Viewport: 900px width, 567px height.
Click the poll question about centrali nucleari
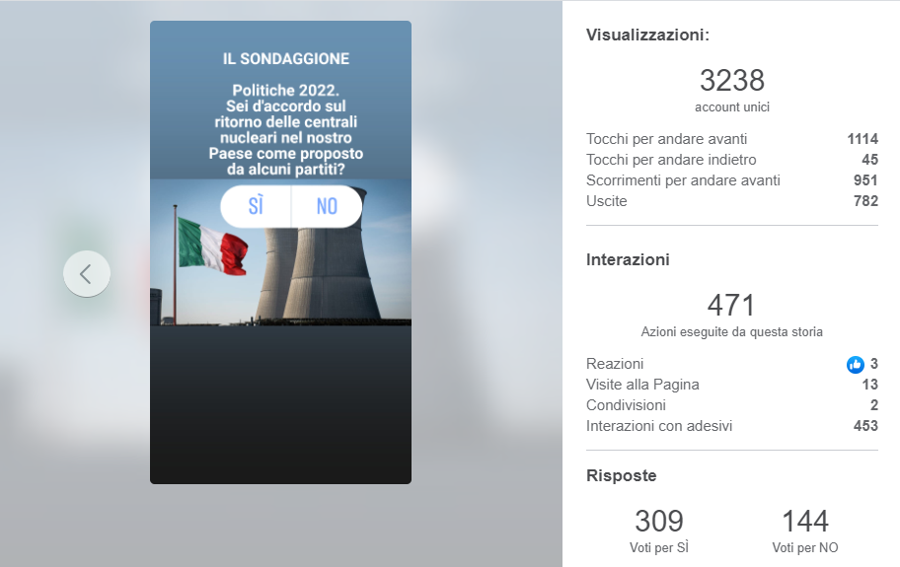pos(286,129)
